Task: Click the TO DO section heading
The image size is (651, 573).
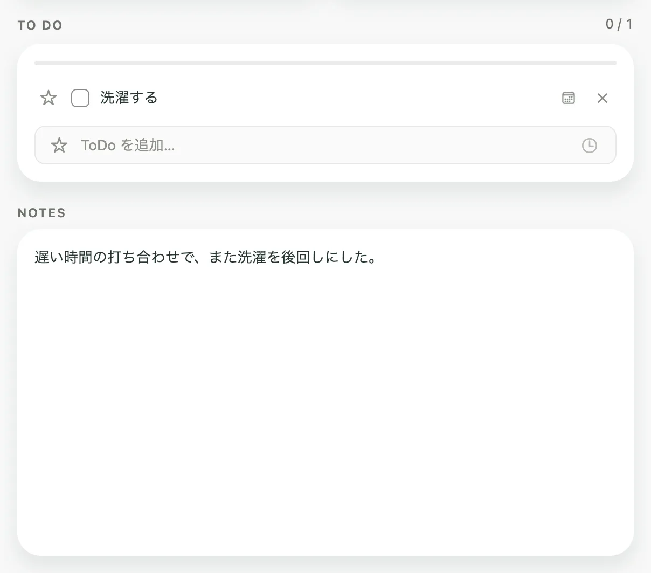Action: coord(40,25)
